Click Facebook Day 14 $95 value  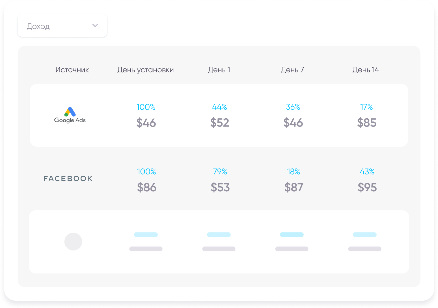point(367,187)
